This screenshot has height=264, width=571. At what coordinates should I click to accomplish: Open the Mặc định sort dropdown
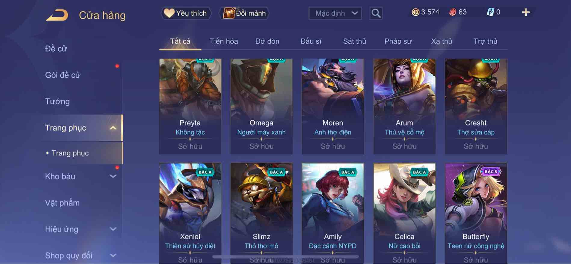pos(335,13)
